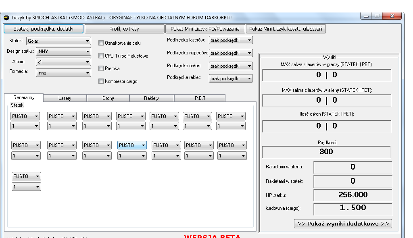The height and width of the screenshot is (238, 413).
Task: Expand Podkrędka rakiet dropdown
Action: pyautogui.click(x=231, y=79)
